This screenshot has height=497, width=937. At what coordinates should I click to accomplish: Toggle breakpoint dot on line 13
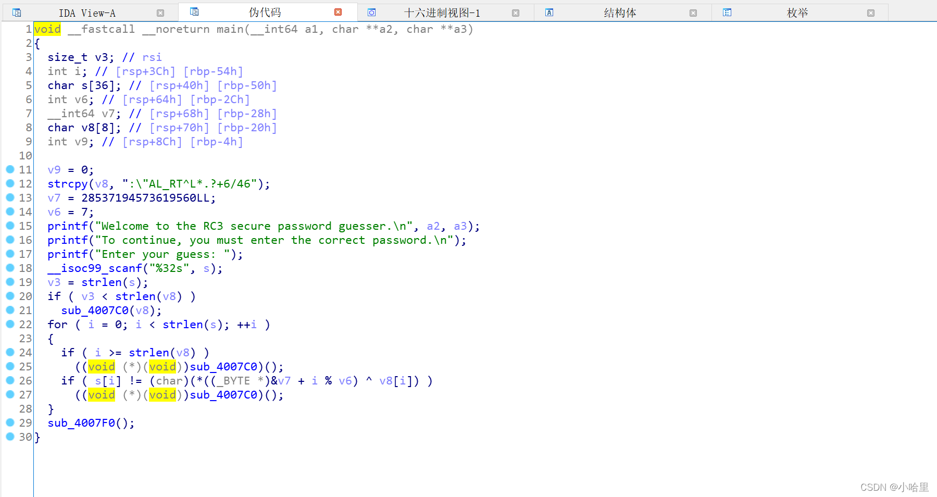[x=10, y=197]
